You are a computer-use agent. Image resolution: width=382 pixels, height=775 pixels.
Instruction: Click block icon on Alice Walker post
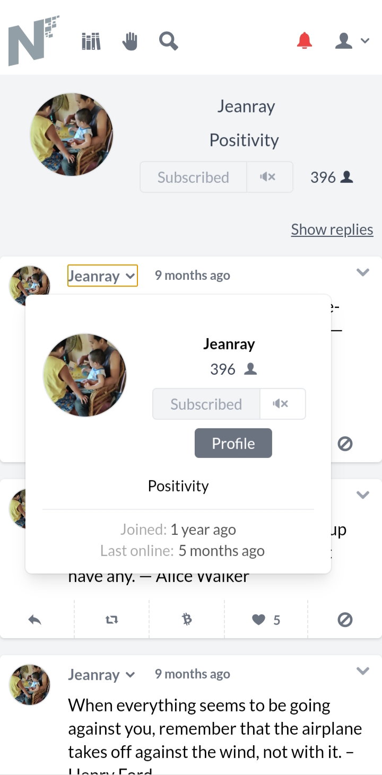pyautogui.click(x=345, y=620)
